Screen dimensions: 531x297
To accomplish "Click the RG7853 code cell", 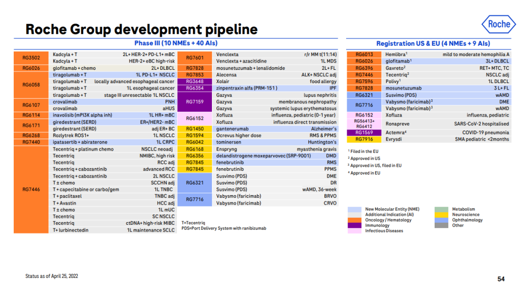I will point(195,75).
